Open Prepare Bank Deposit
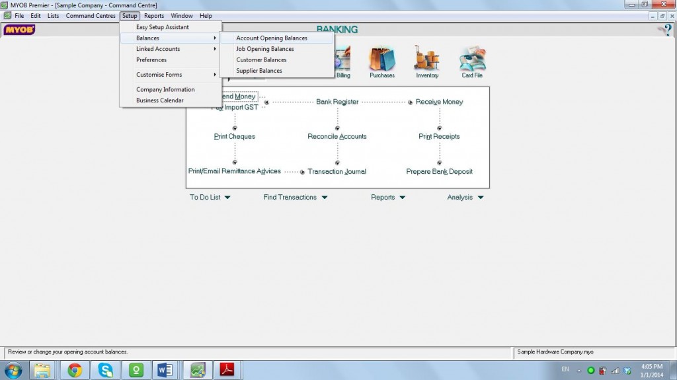 439,171
